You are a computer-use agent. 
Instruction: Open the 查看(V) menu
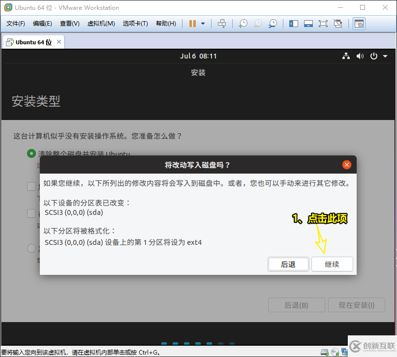[x=70, y=24]
